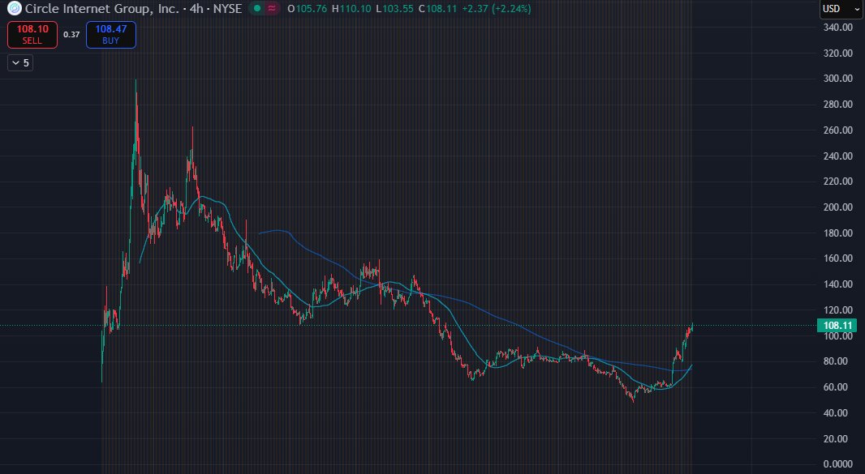
Task: Click the 340.00 price scale label
Action: coord(837,28)
